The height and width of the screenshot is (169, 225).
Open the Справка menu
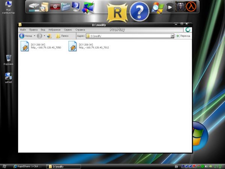pyautogui.click(x=80, y=30)
